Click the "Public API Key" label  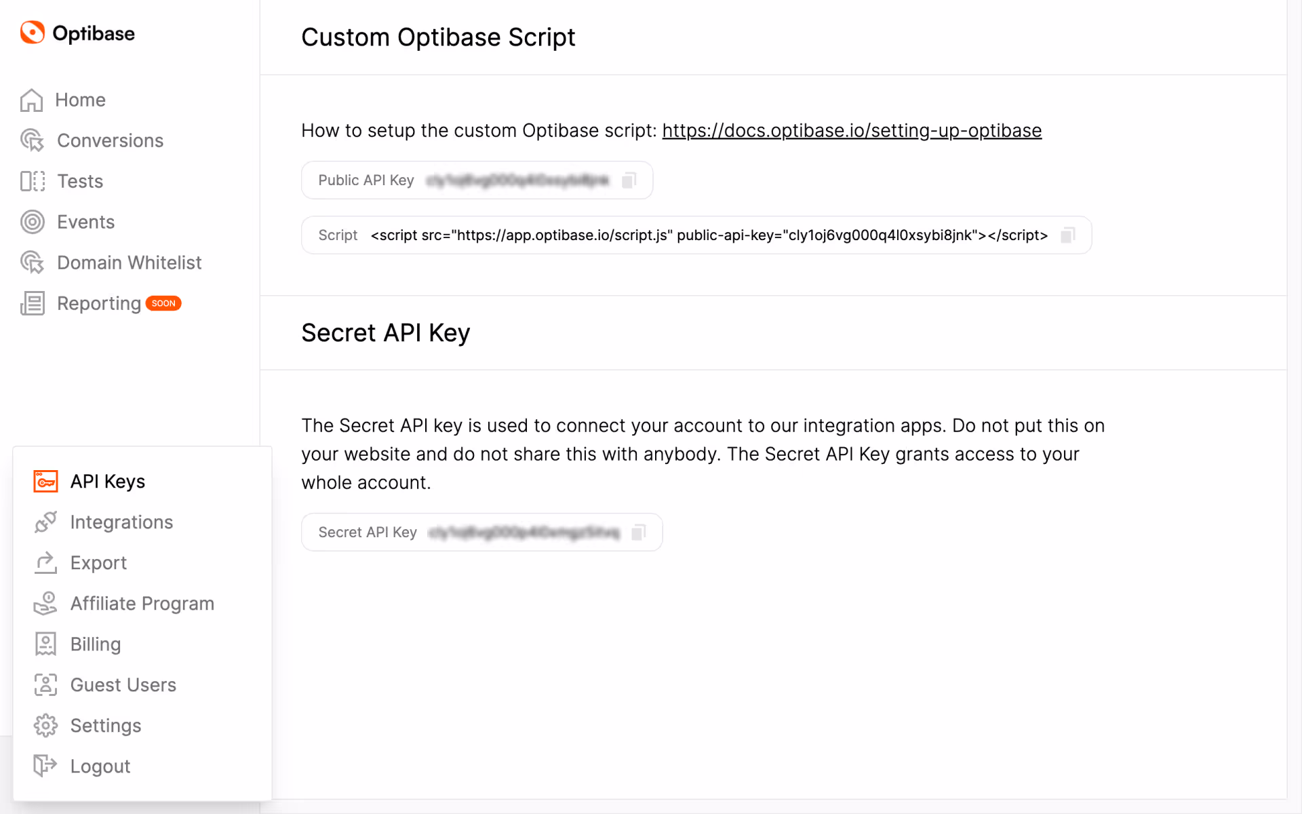click(x=366, y=180)
